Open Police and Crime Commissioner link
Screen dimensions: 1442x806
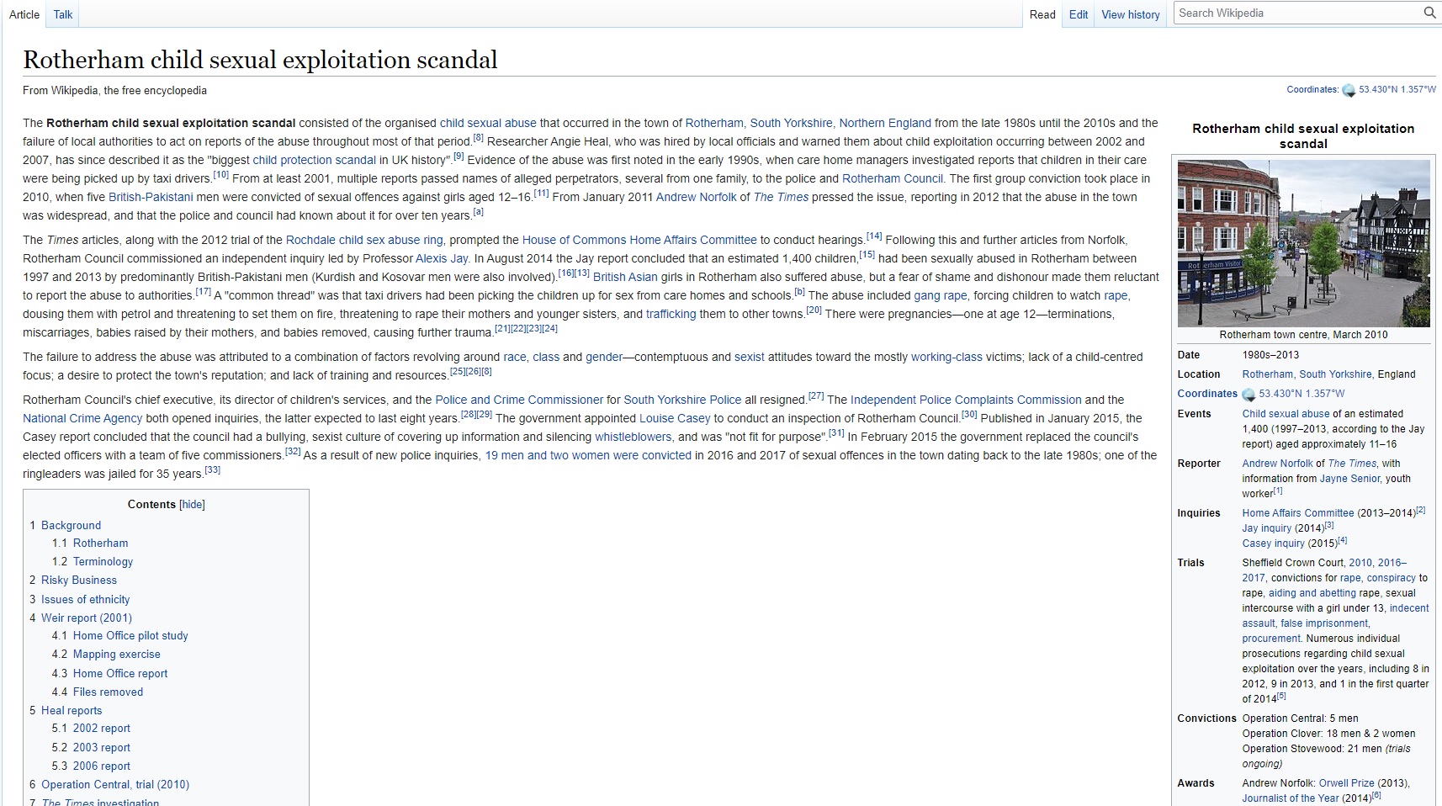click(x=519, y=400)
